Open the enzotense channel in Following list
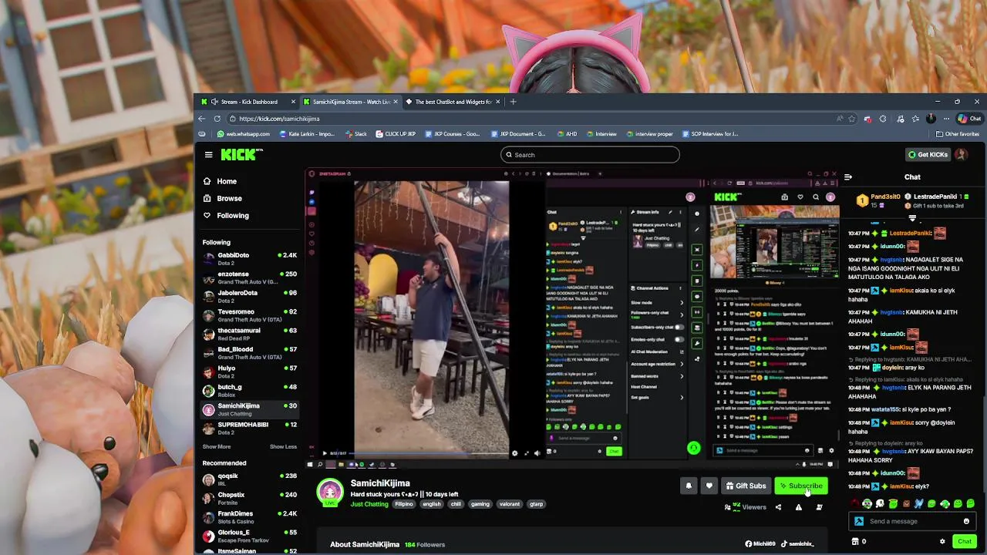 click(x=250, y=277)
